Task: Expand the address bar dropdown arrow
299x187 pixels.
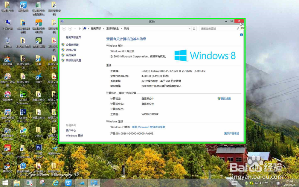Action: point(189,28)
